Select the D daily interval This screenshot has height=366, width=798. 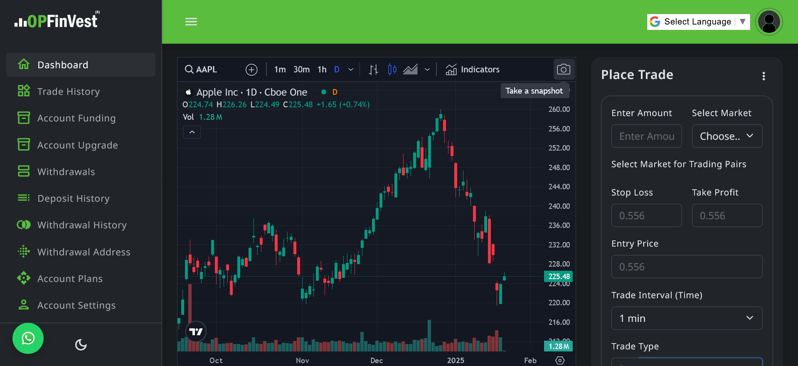click(x=337, y=69)
